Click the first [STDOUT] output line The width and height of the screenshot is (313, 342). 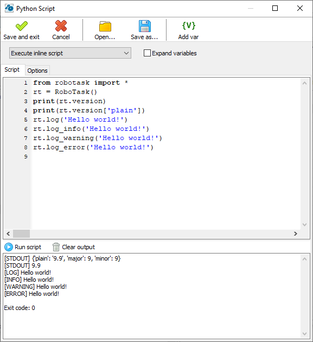pyautogui.click(x=62, y=258)
